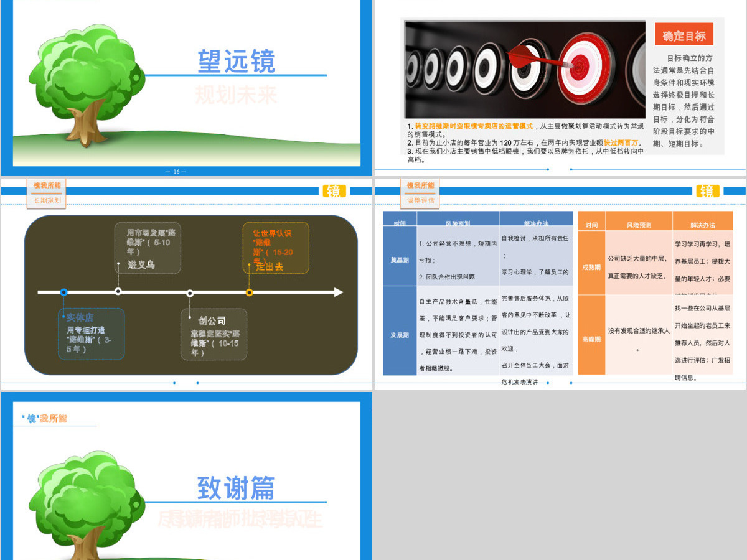This screenshot has height=560, width=747.
Task: Click the 致谢篇 slide title
Action: click(x=236, y=488)
